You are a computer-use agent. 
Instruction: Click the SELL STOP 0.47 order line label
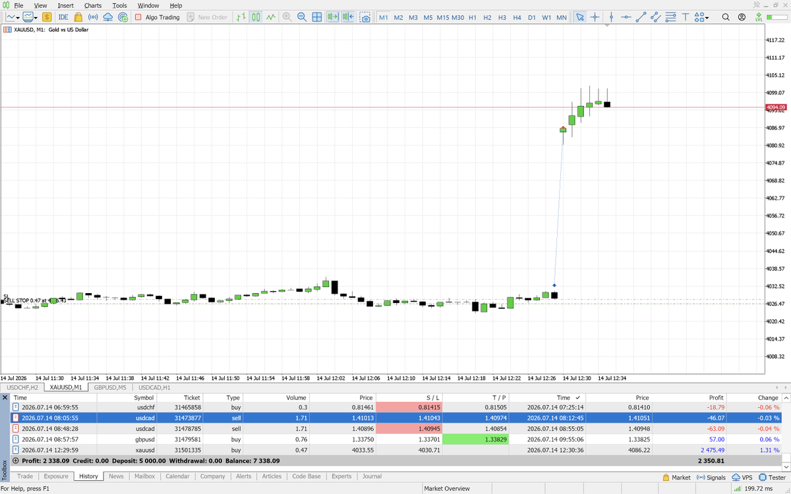pos(34,300)
